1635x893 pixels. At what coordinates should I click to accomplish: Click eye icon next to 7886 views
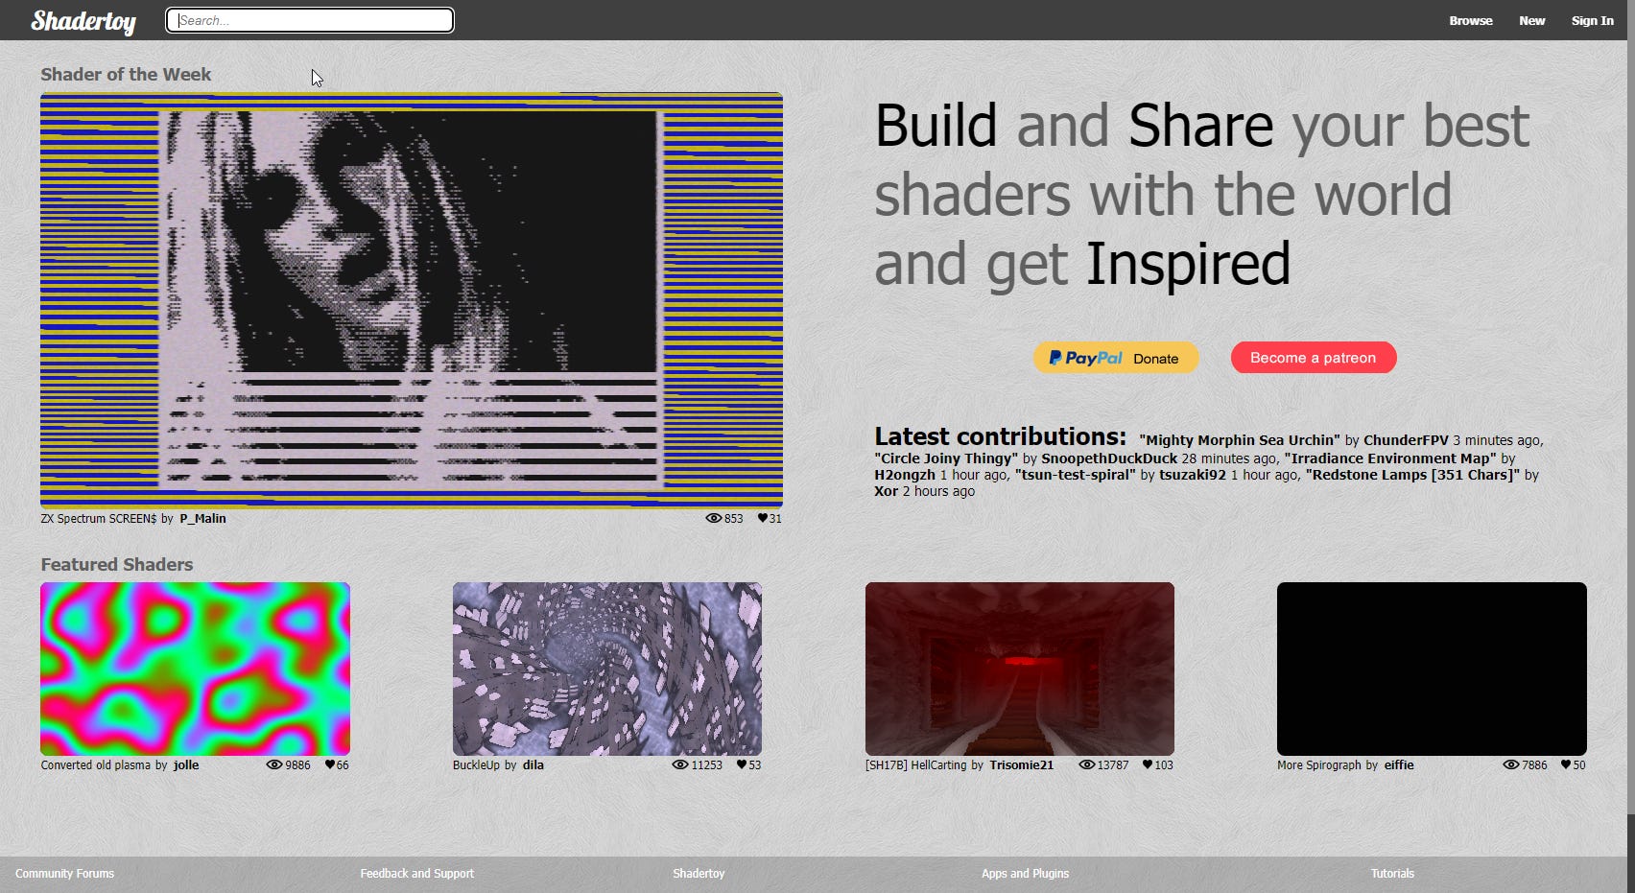1510,764
